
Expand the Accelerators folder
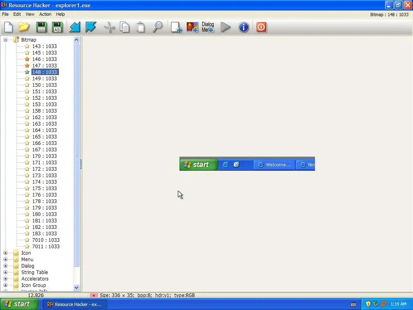click(5, 279)
